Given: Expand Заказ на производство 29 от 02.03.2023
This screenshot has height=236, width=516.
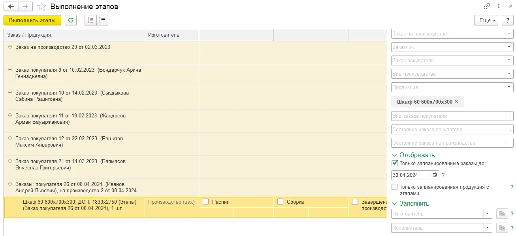Looking at the screenshot, I should [x=10, y=47].
